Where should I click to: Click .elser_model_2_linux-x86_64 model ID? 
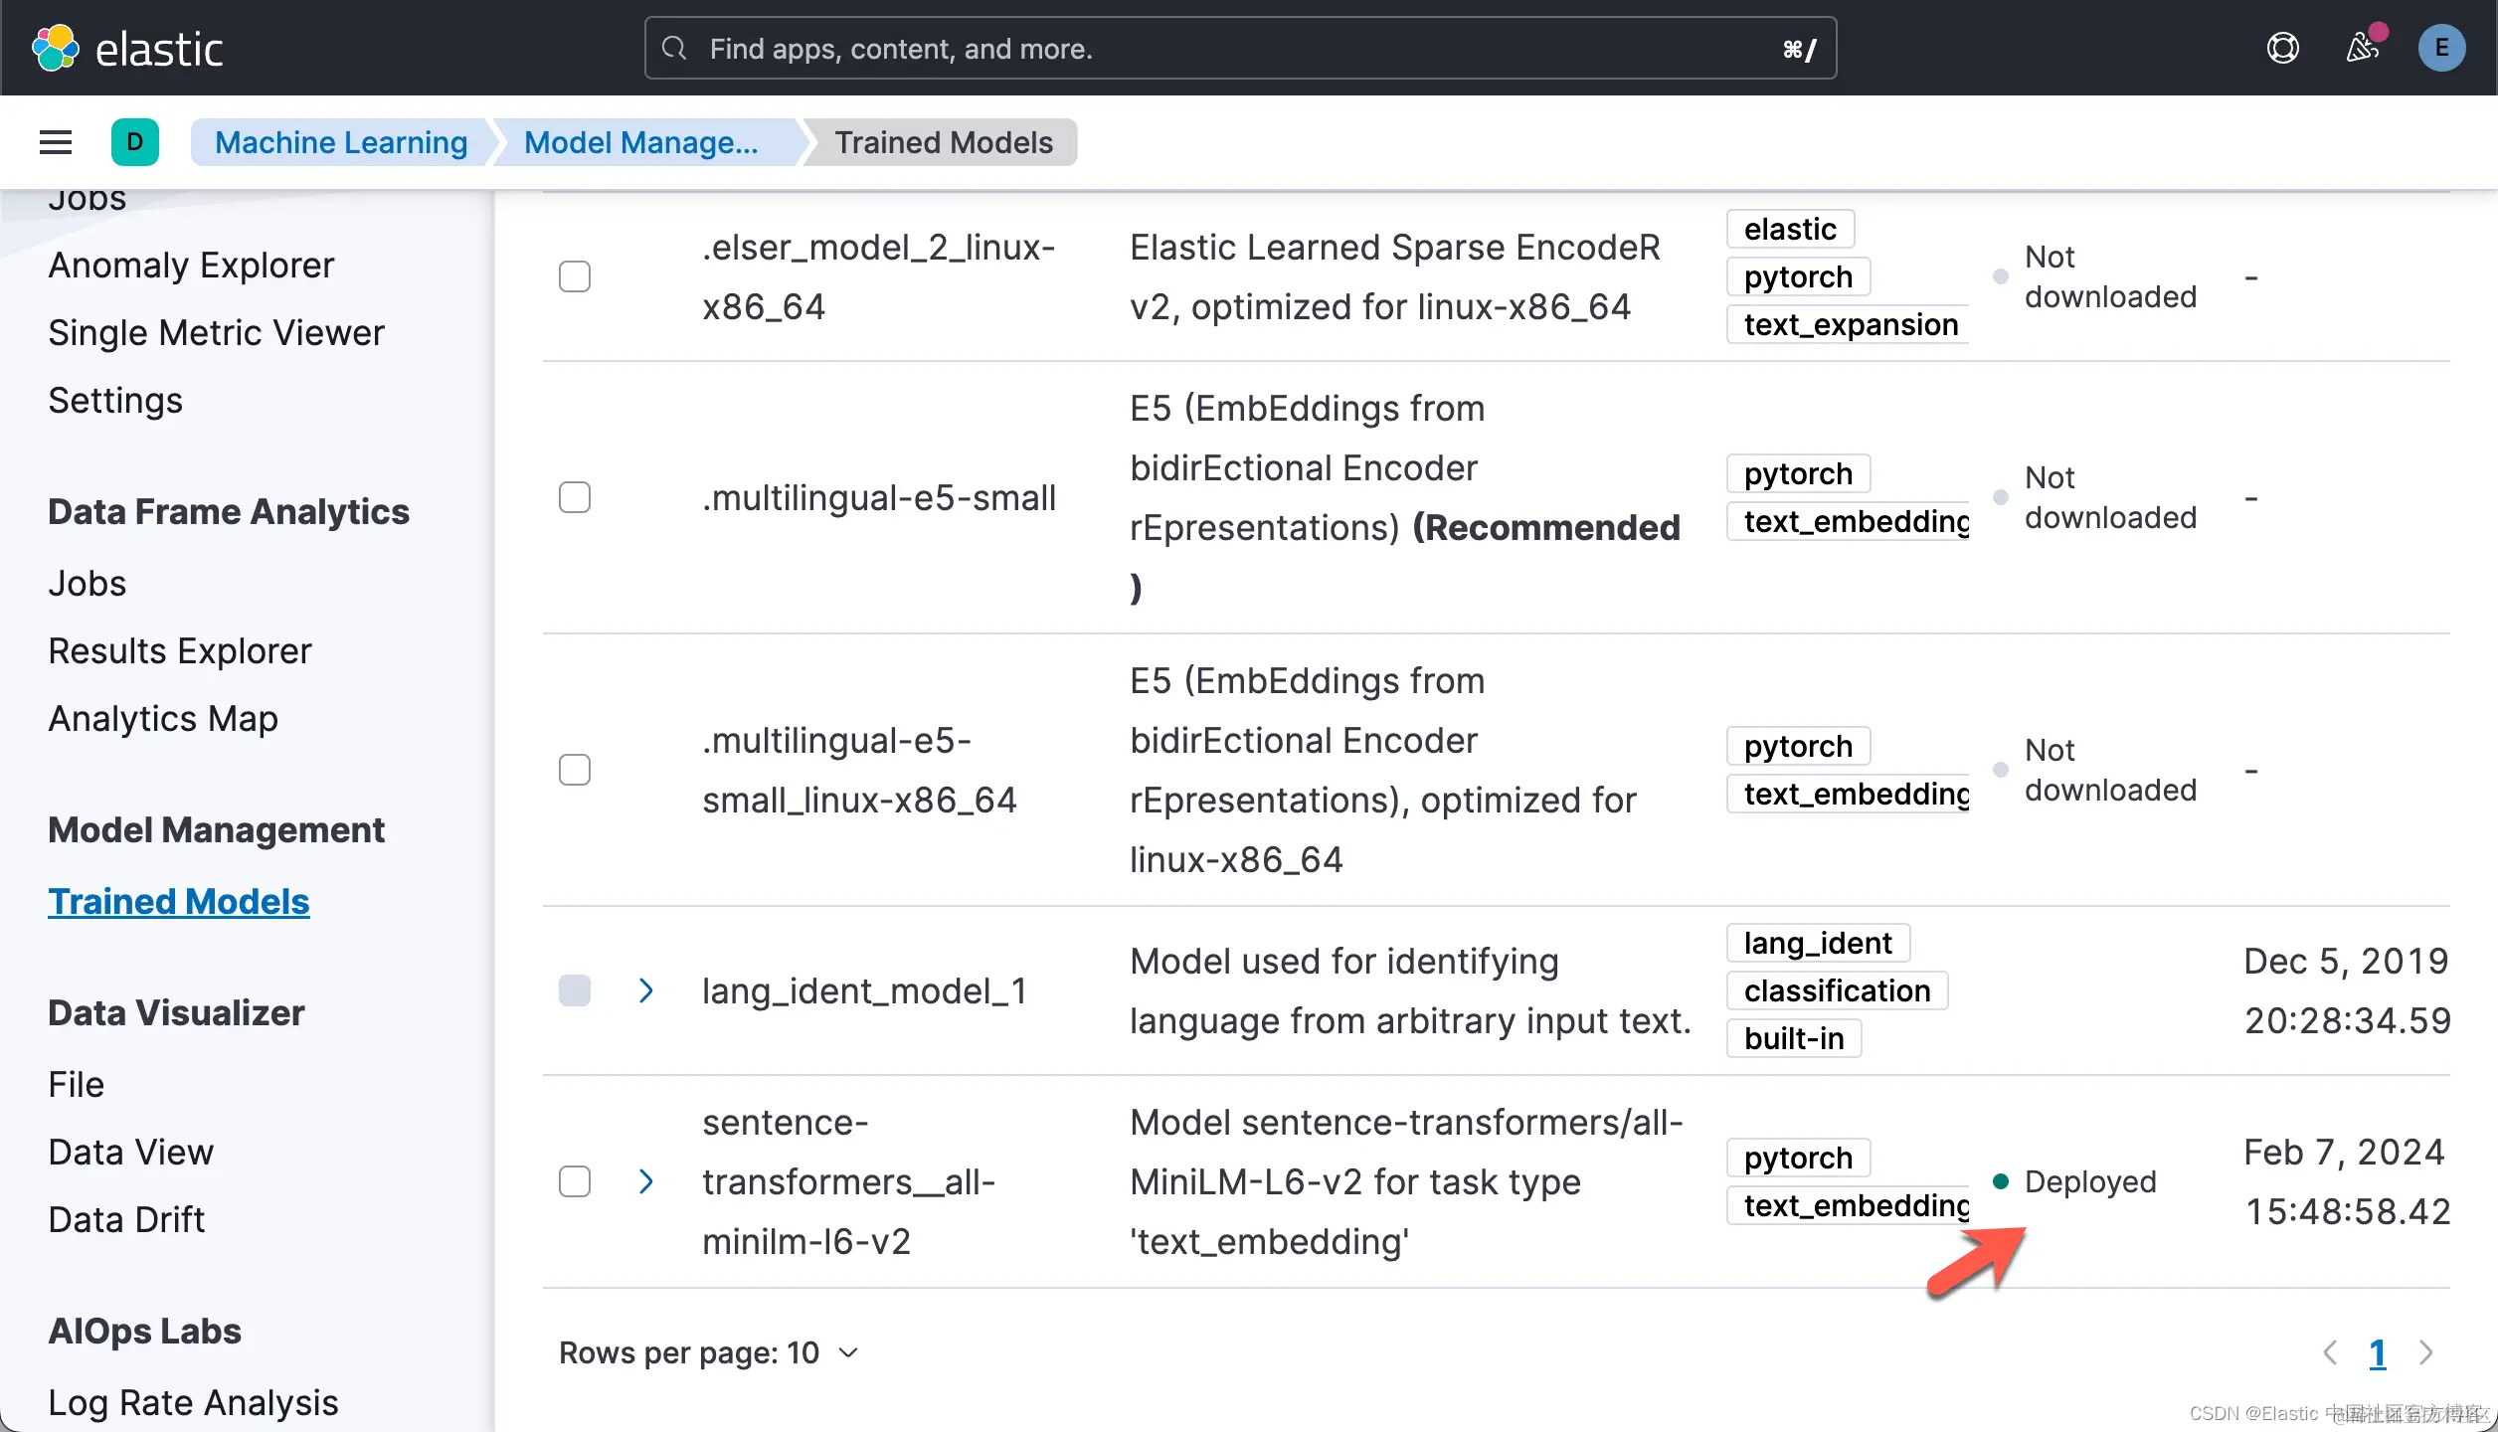[x=879, y=276]
